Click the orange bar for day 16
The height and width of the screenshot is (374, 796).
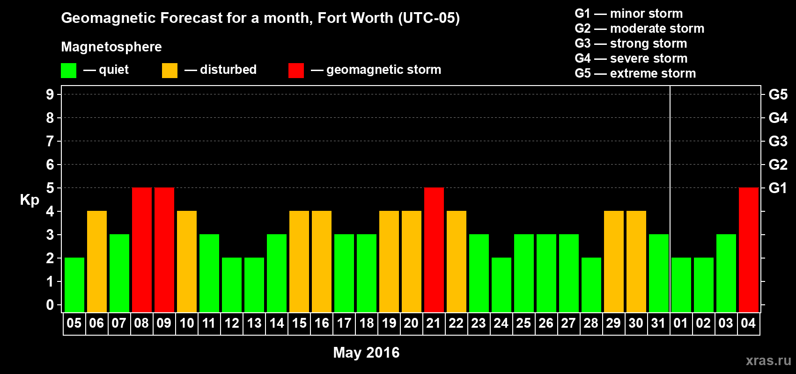point(322,261)
